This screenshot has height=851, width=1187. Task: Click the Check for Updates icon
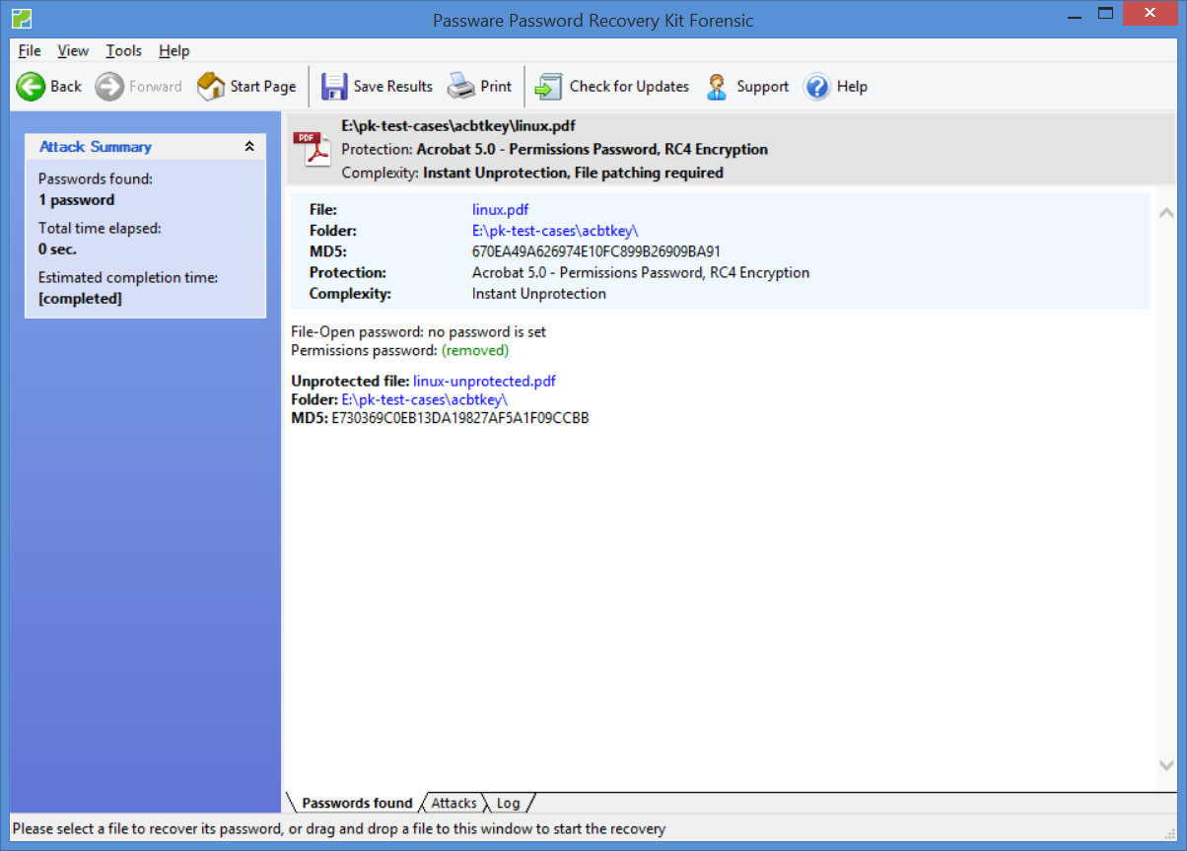point(548,87)
